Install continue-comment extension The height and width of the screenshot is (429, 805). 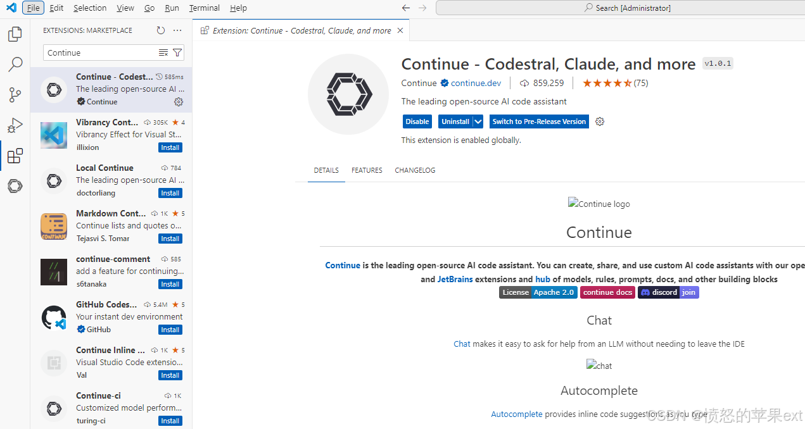tap(170, 284)
